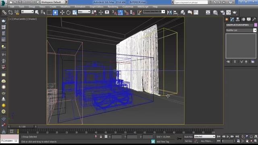
Task: Switch to the Modify command panel tab
Action: [232, 19]
